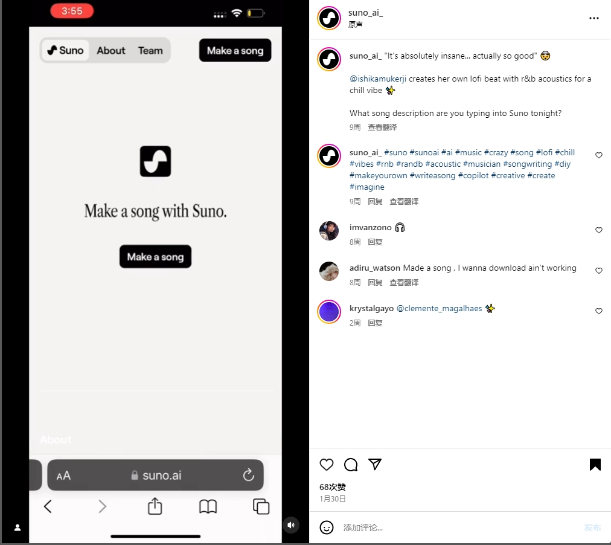This screenshot has height=545, width=611.
Task: Open the emoji picker smiley icon
Action: click(x=326, y=527)
